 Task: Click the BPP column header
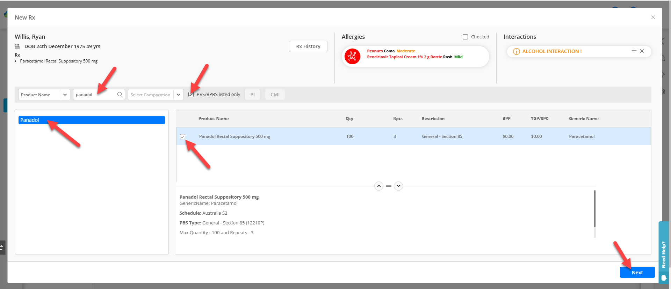click(x=506, y=119)
